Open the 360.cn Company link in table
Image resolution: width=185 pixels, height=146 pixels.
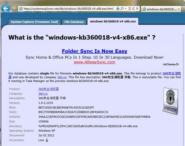pos(43,94)
